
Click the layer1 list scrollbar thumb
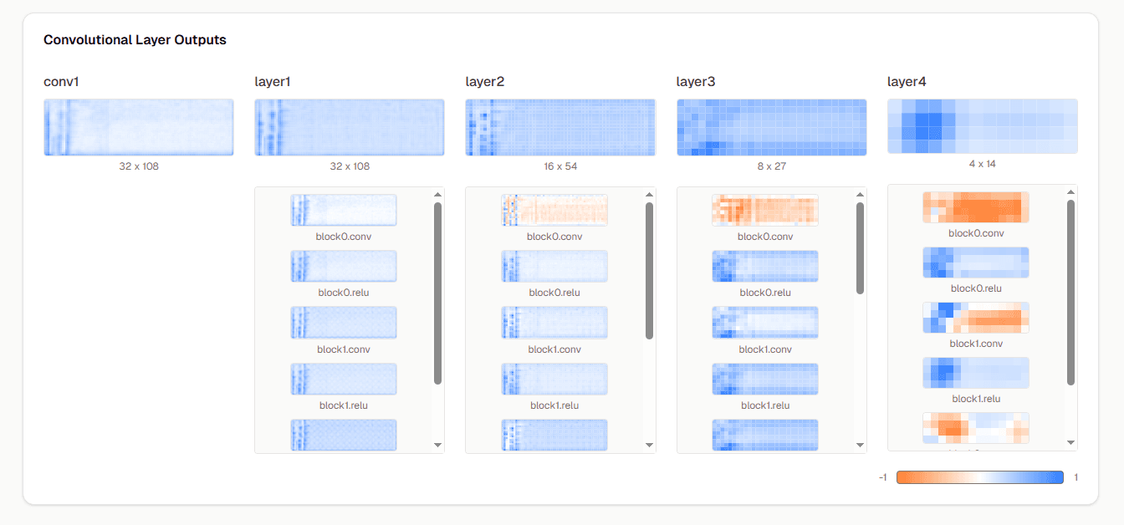coord(437,293)
